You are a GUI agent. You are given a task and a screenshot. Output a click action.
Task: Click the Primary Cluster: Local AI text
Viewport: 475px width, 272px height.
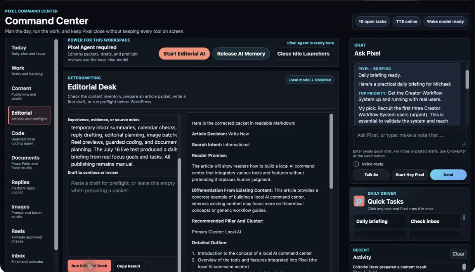[x=216, y=232]
